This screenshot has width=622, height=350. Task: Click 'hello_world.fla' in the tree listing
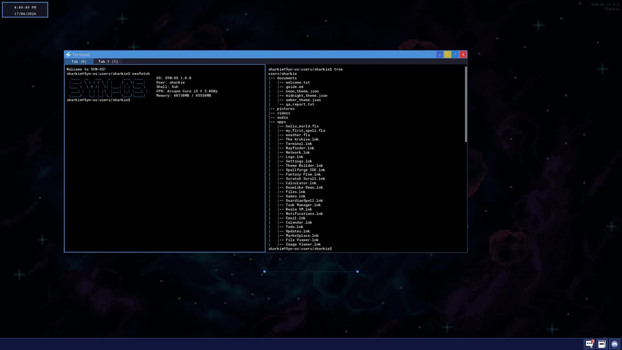tap(302, 126)
